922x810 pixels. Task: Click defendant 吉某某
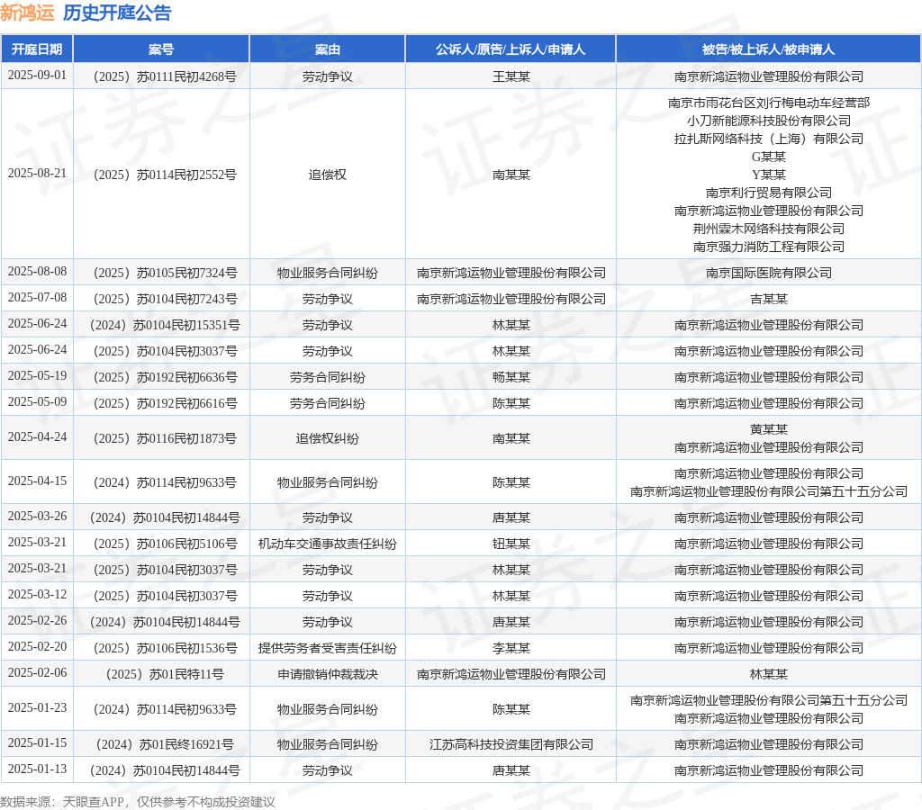coord(769,299)
